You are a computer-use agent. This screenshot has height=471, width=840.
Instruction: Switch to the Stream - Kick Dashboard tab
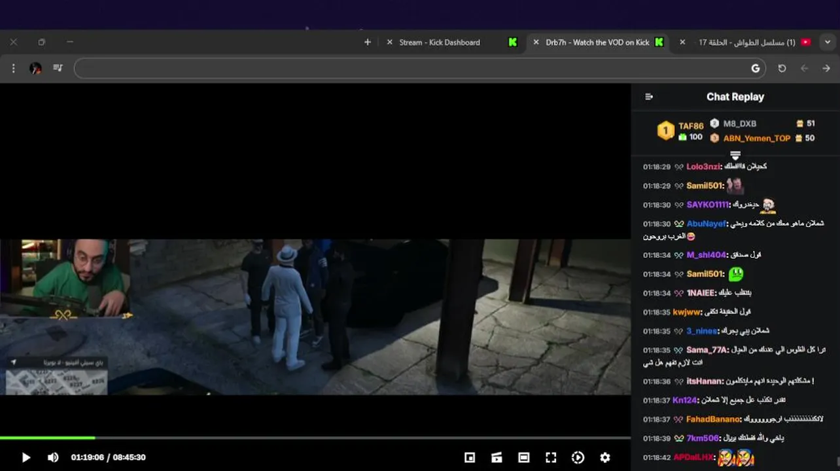pos(440,42)
